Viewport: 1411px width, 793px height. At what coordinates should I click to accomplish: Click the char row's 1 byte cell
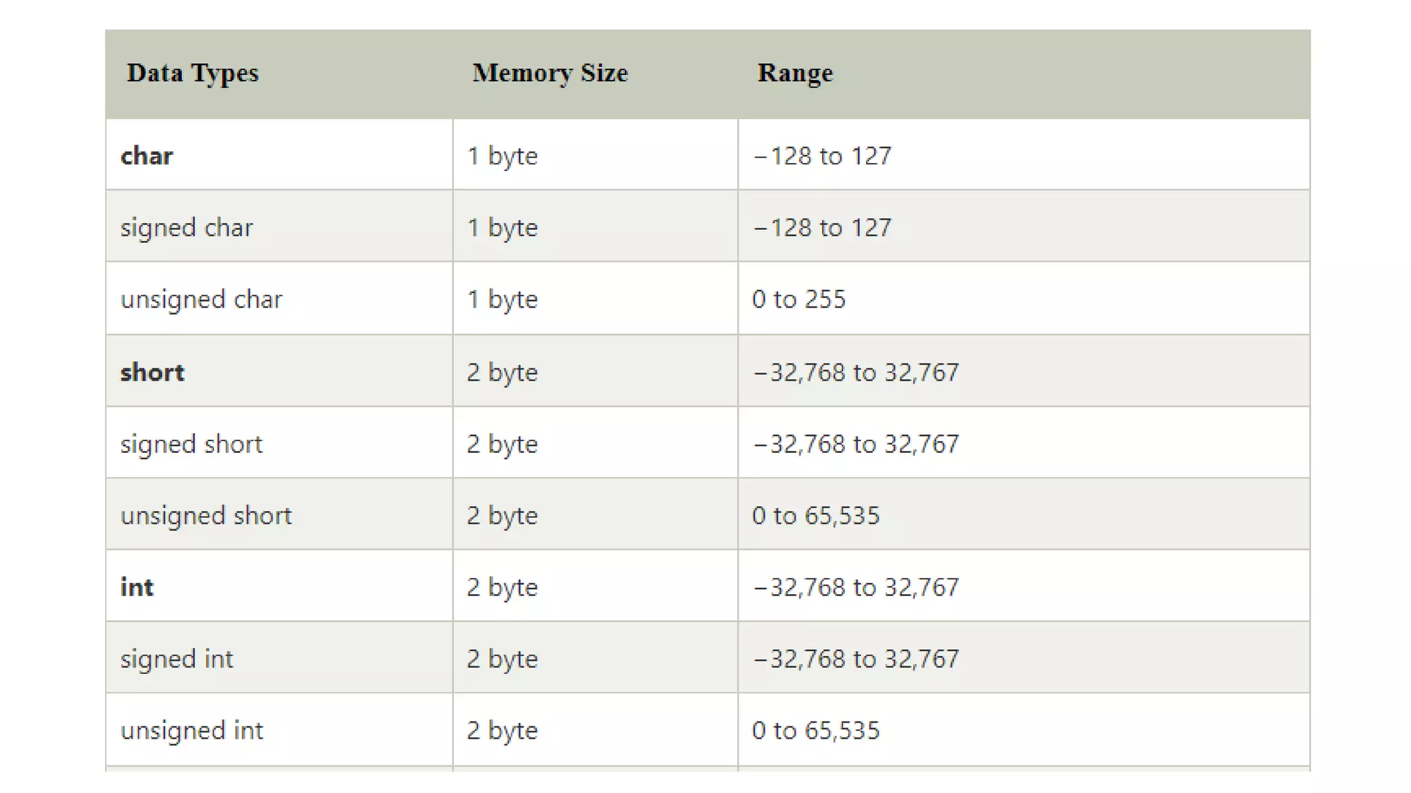502,156
